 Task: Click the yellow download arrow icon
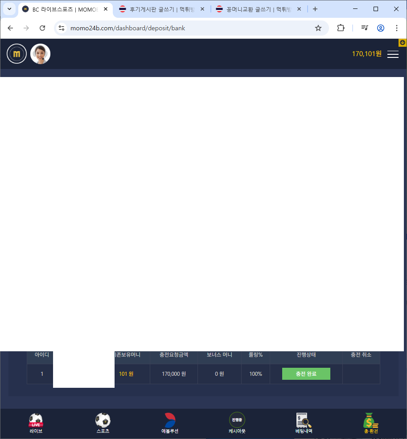(x=402, y=43)
